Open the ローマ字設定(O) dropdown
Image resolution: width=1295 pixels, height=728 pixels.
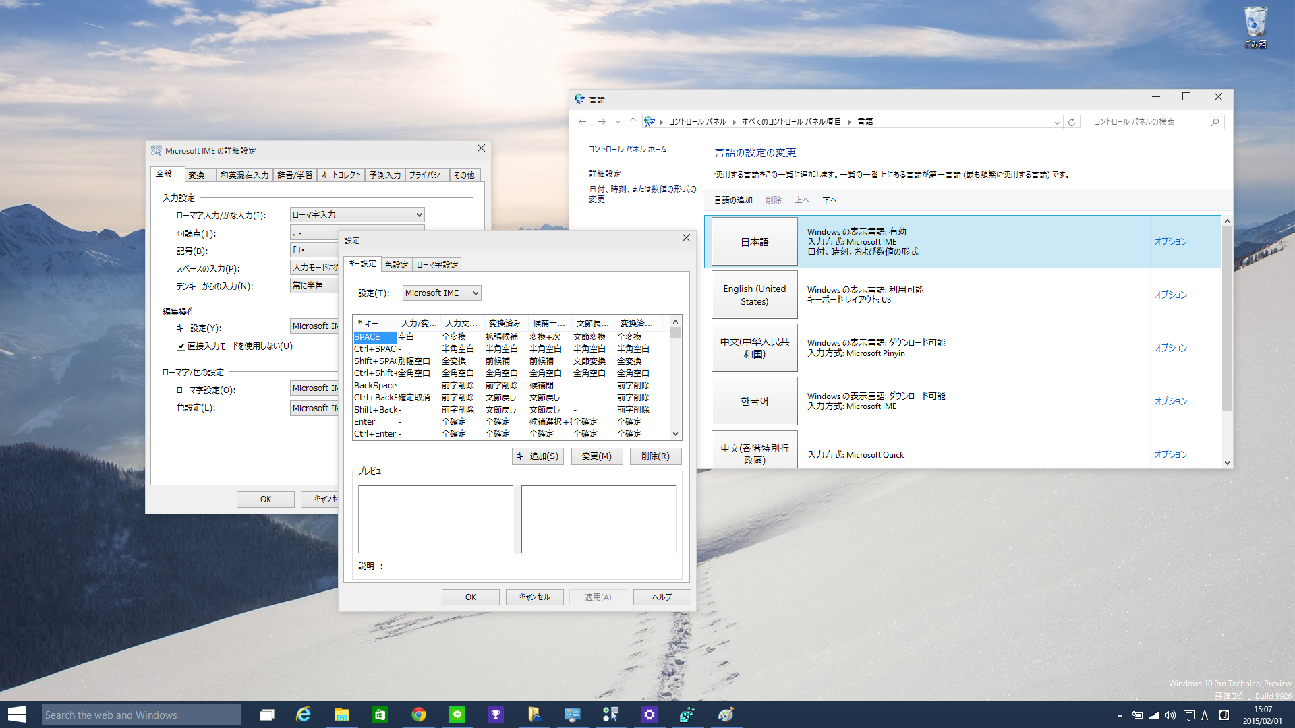[x=314, y=388]
